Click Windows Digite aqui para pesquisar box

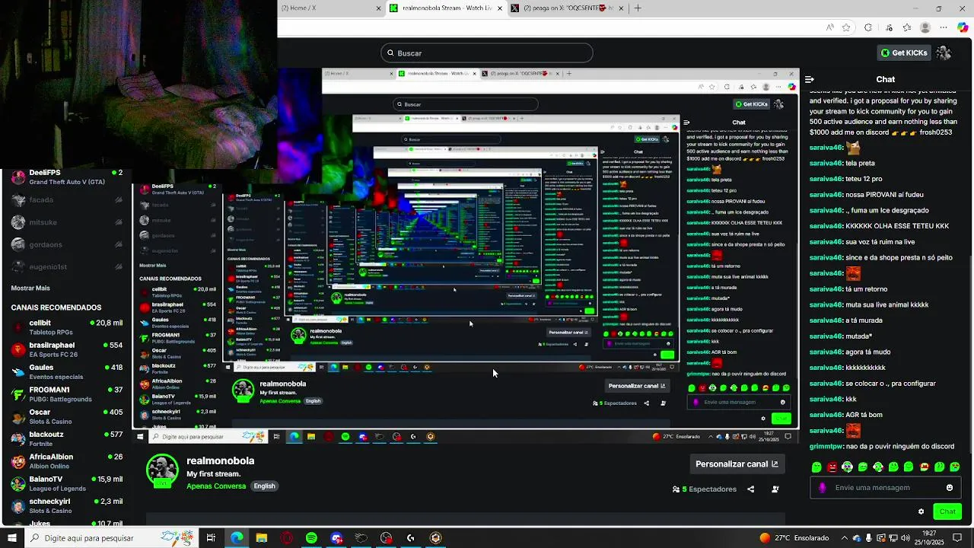pyautogui.click(x=110, y=538)
